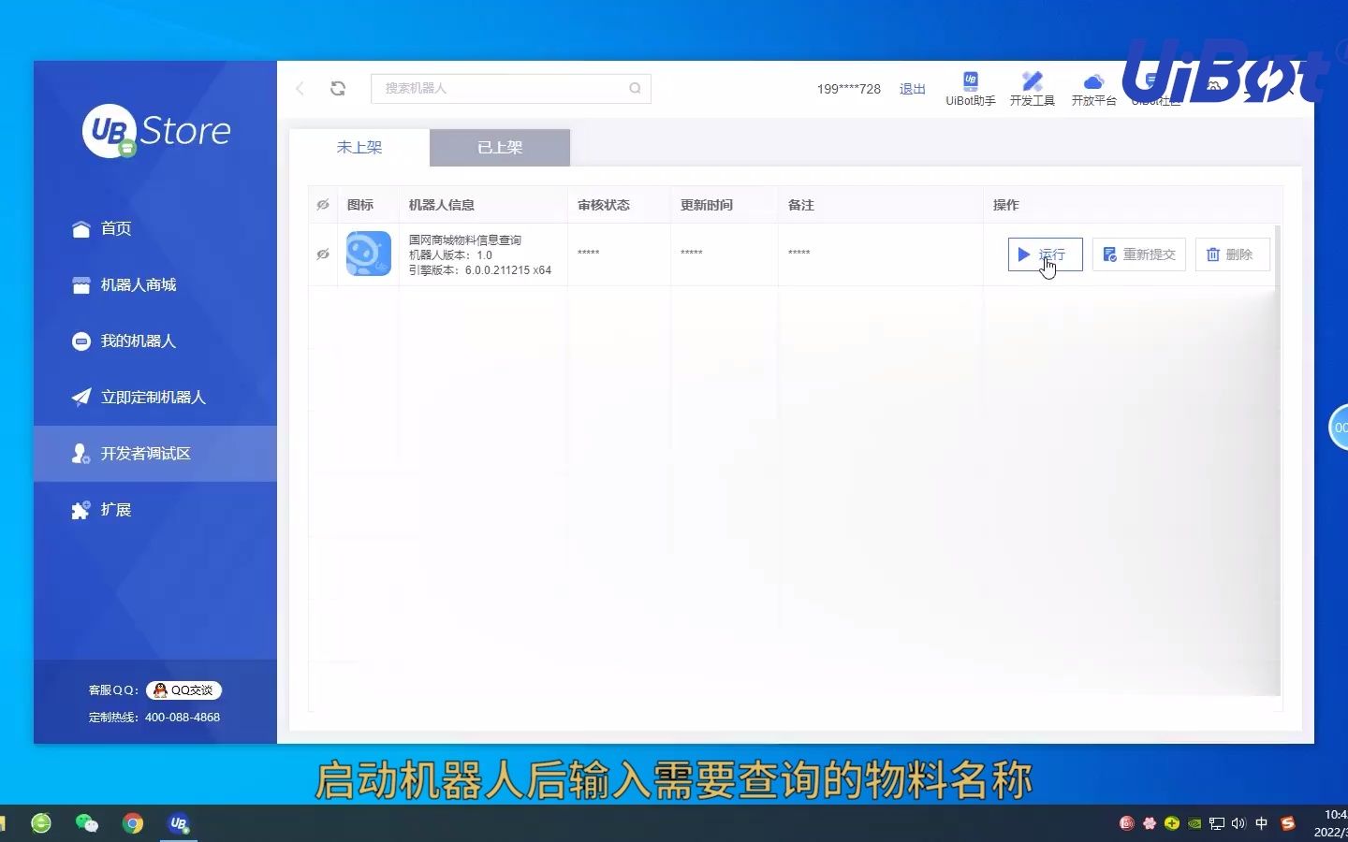Screen dimensions: 1348x842
Task: Open UiBot助手 from the top toolbar
Action: [971, 89]
